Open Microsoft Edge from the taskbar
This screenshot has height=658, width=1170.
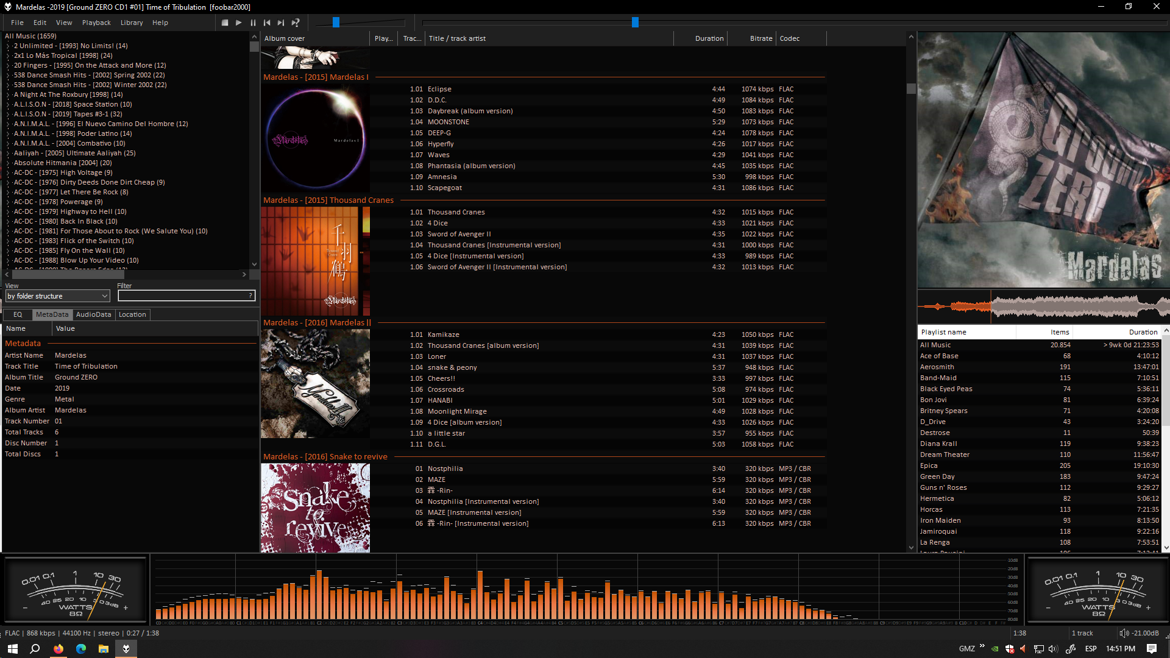coord(81,649)
